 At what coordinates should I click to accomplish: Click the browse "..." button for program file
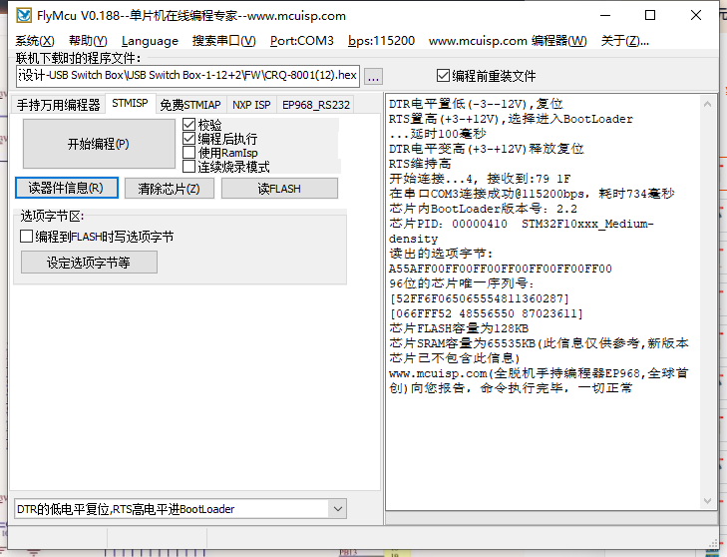pos(373,76)
